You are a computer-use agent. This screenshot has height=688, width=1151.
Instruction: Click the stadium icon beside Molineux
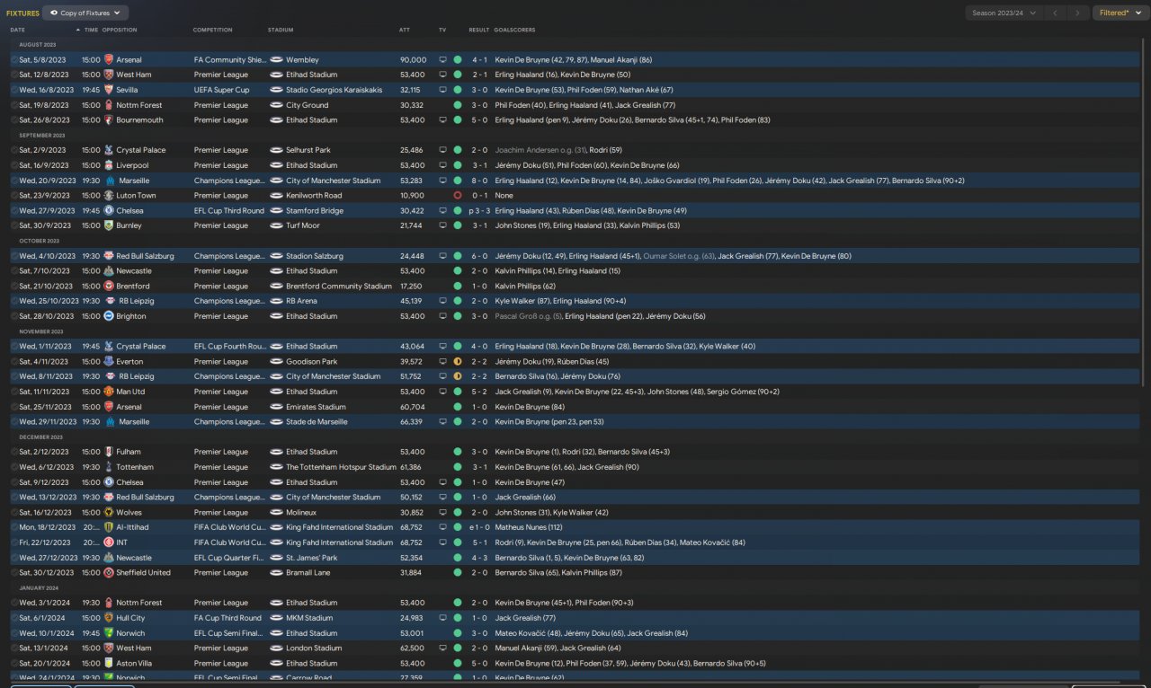[276, 512]
